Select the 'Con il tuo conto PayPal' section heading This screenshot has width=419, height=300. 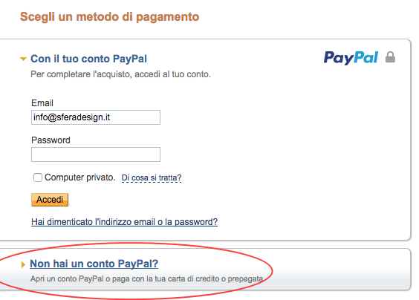pos(88,59)
